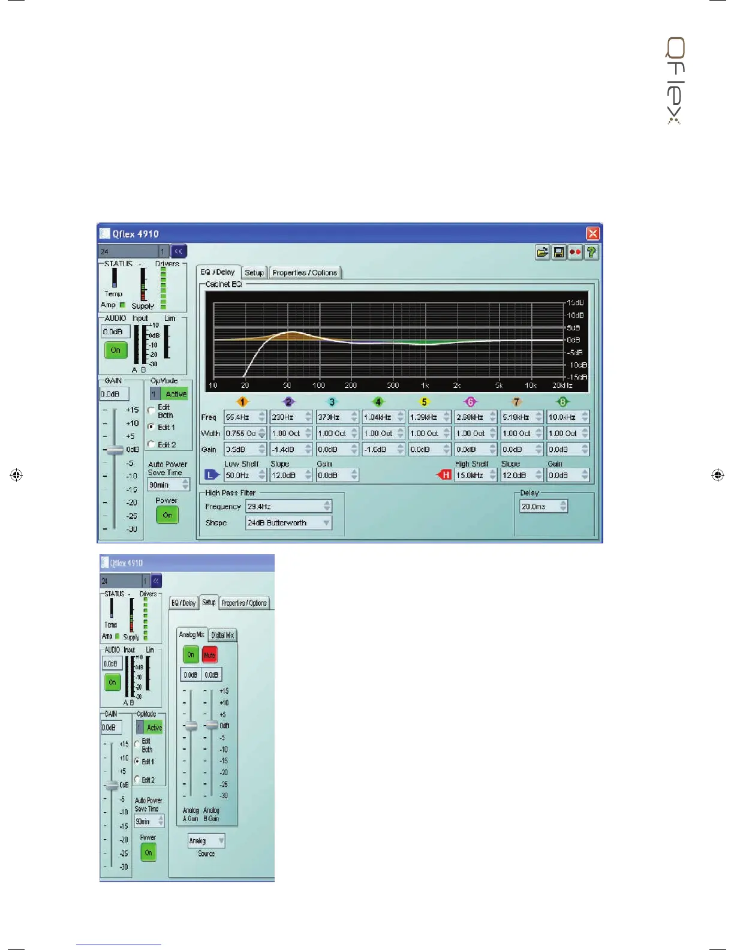Click the blue L low shelf icon
The image size is (734, 950).
tap(212, 475)
